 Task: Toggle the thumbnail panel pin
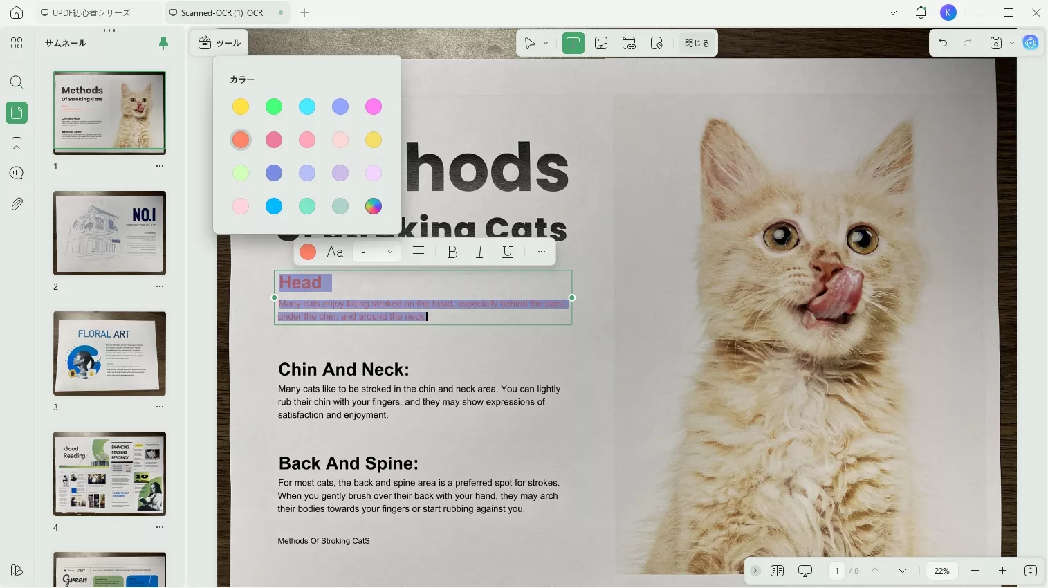[164, 43]
